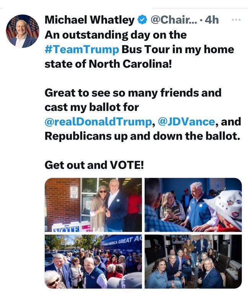Screen dimensions: 248x306
Task: Click the @Chair... username handle
Action: point(174,20)
